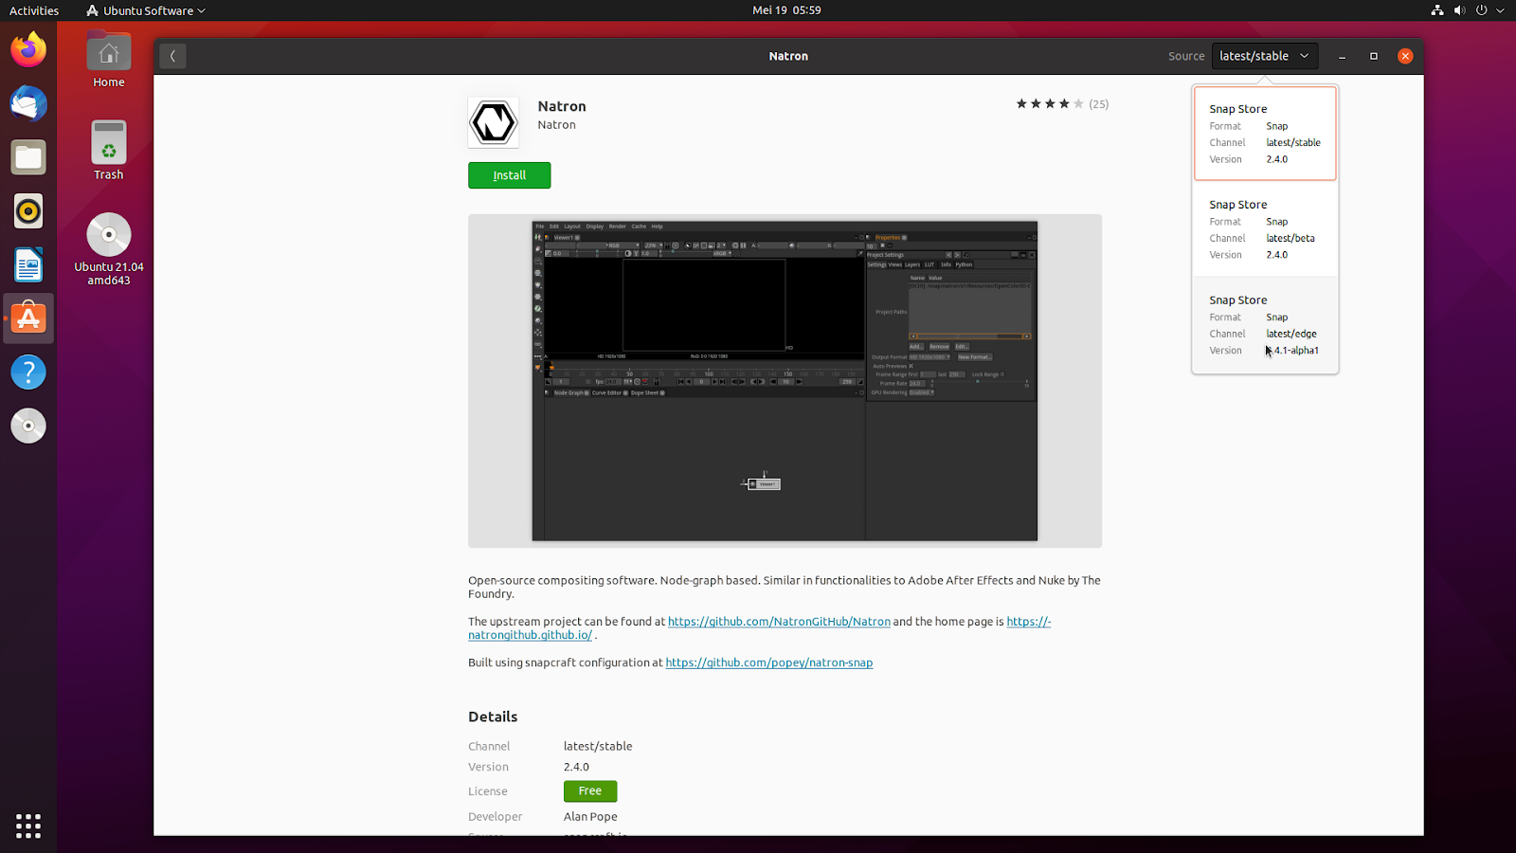Click the Ubuntu Software dock icon
The image size is (1516, 853).
(28, 318)
